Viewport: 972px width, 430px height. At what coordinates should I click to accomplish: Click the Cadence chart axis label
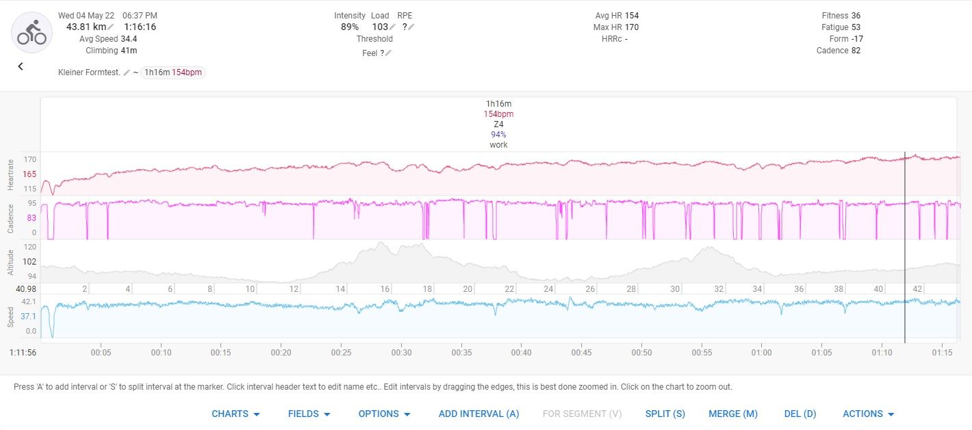click(x=10, y=218)
